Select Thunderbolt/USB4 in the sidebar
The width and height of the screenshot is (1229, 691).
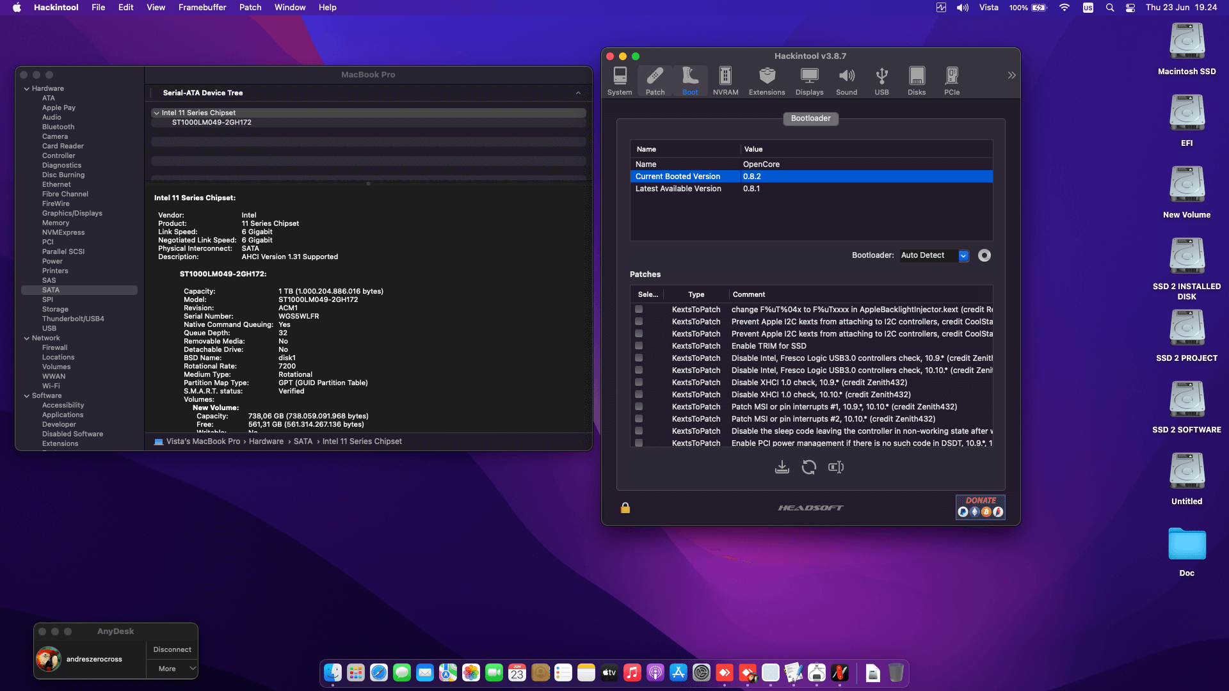pos(73,319)
